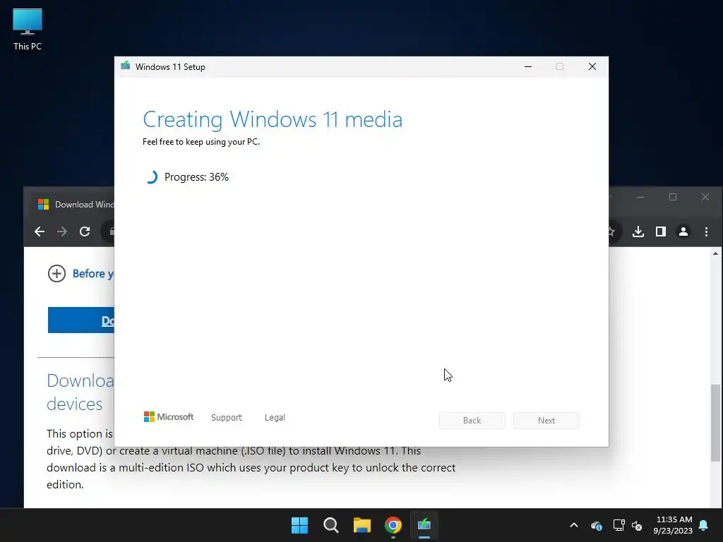This screenshot has width=723, height=542.
Task: Click the Windows 11 Setup title bar icon
Action: point(126,66)
